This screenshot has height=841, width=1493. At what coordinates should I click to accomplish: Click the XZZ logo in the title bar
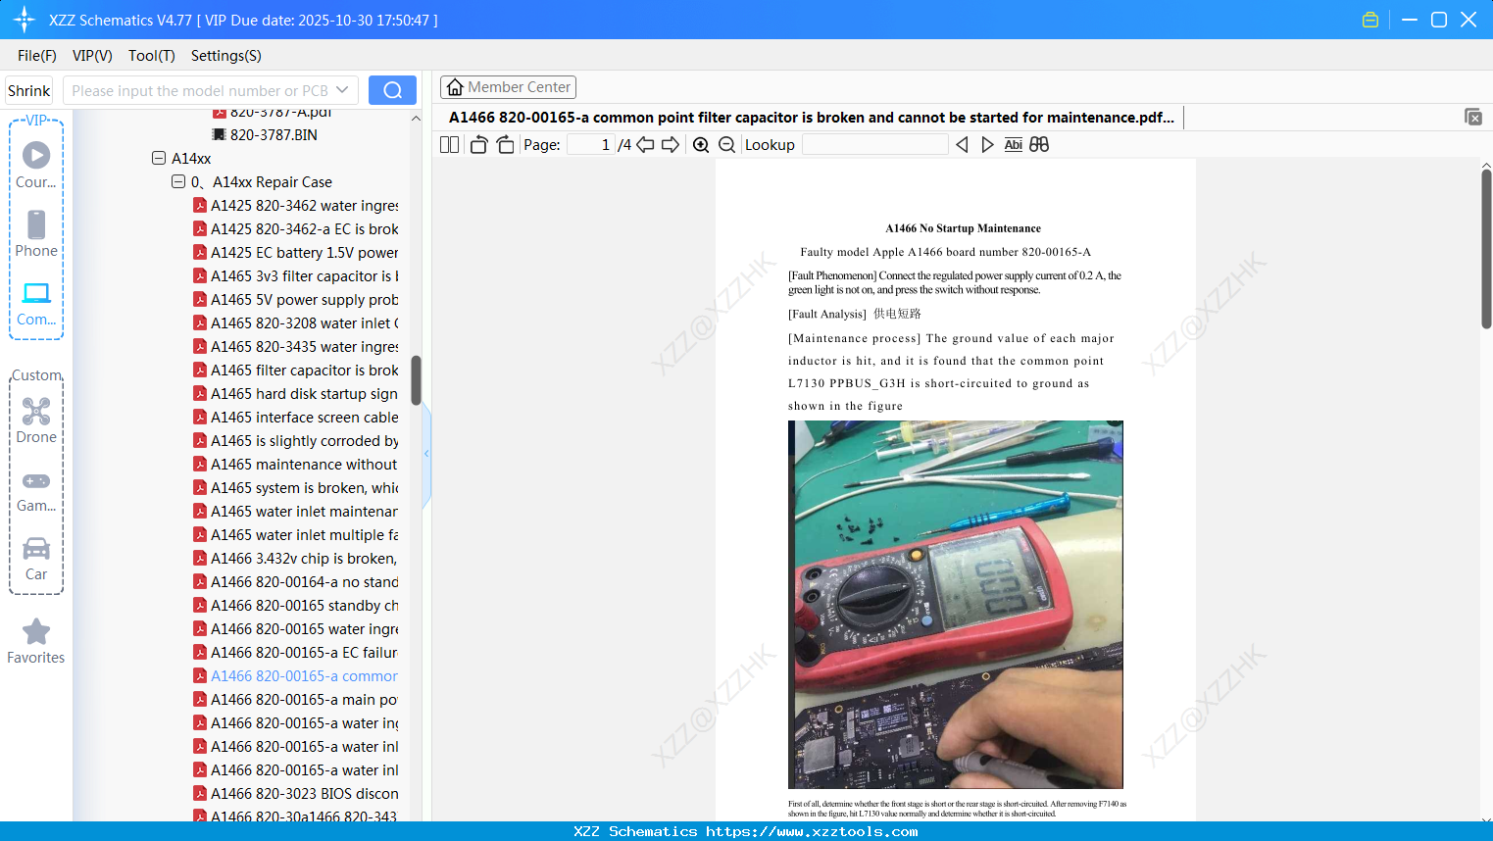tap(25, 20)
